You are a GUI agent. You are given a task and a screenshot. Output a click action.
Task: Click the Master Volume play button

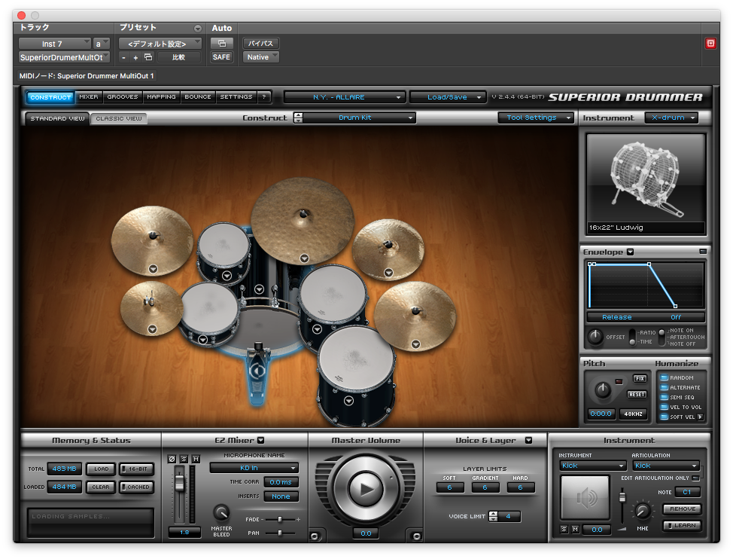coord(366,489)
